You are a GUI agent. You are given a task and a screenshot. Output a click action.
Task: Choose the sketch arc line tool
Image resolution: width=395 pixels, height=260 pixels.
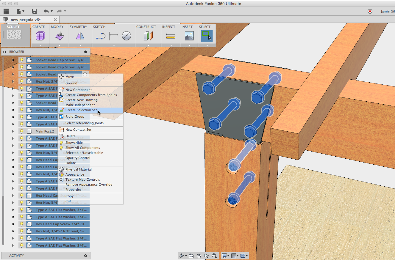[101, 36]
